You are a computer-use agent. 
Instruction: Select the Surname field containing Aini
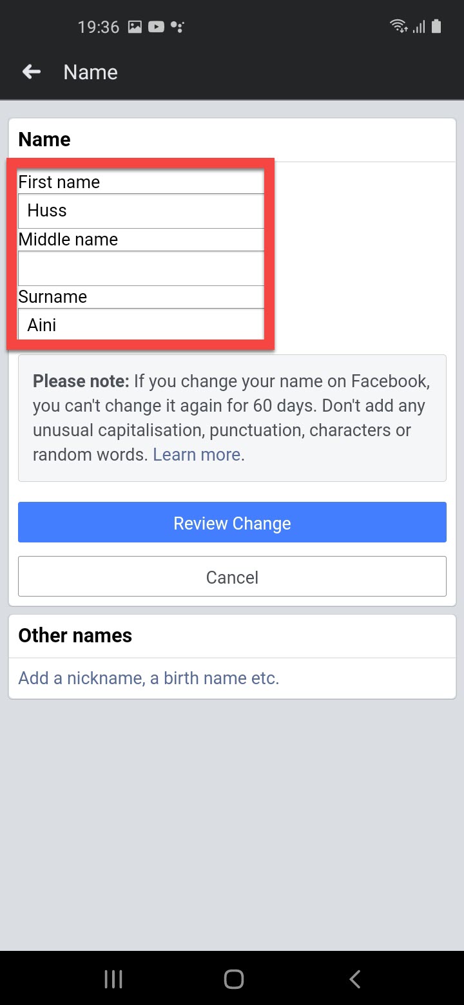pyautogui.click(x=140, y=325)
